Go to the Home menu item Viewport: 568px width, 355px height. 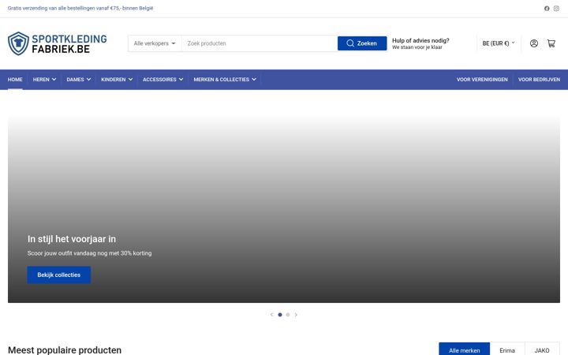click(x=15, y=80)
